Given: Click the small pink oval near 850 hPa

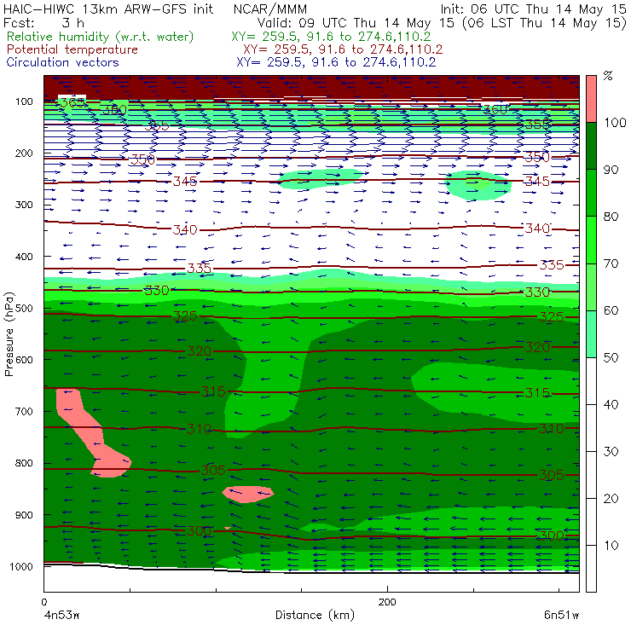Looking at the screenshot, I should click(x=248, y=495).
